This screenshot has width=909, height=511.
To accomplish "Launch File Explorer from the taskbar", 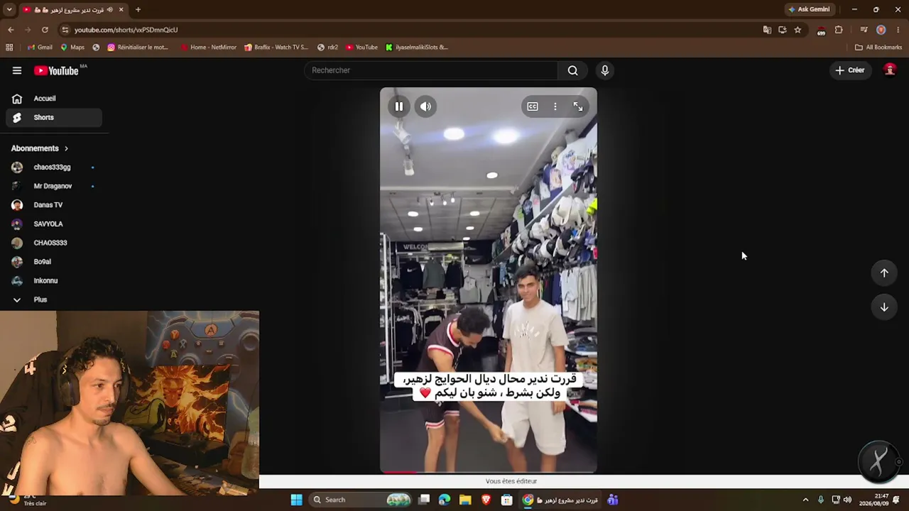I will (465, 500).
